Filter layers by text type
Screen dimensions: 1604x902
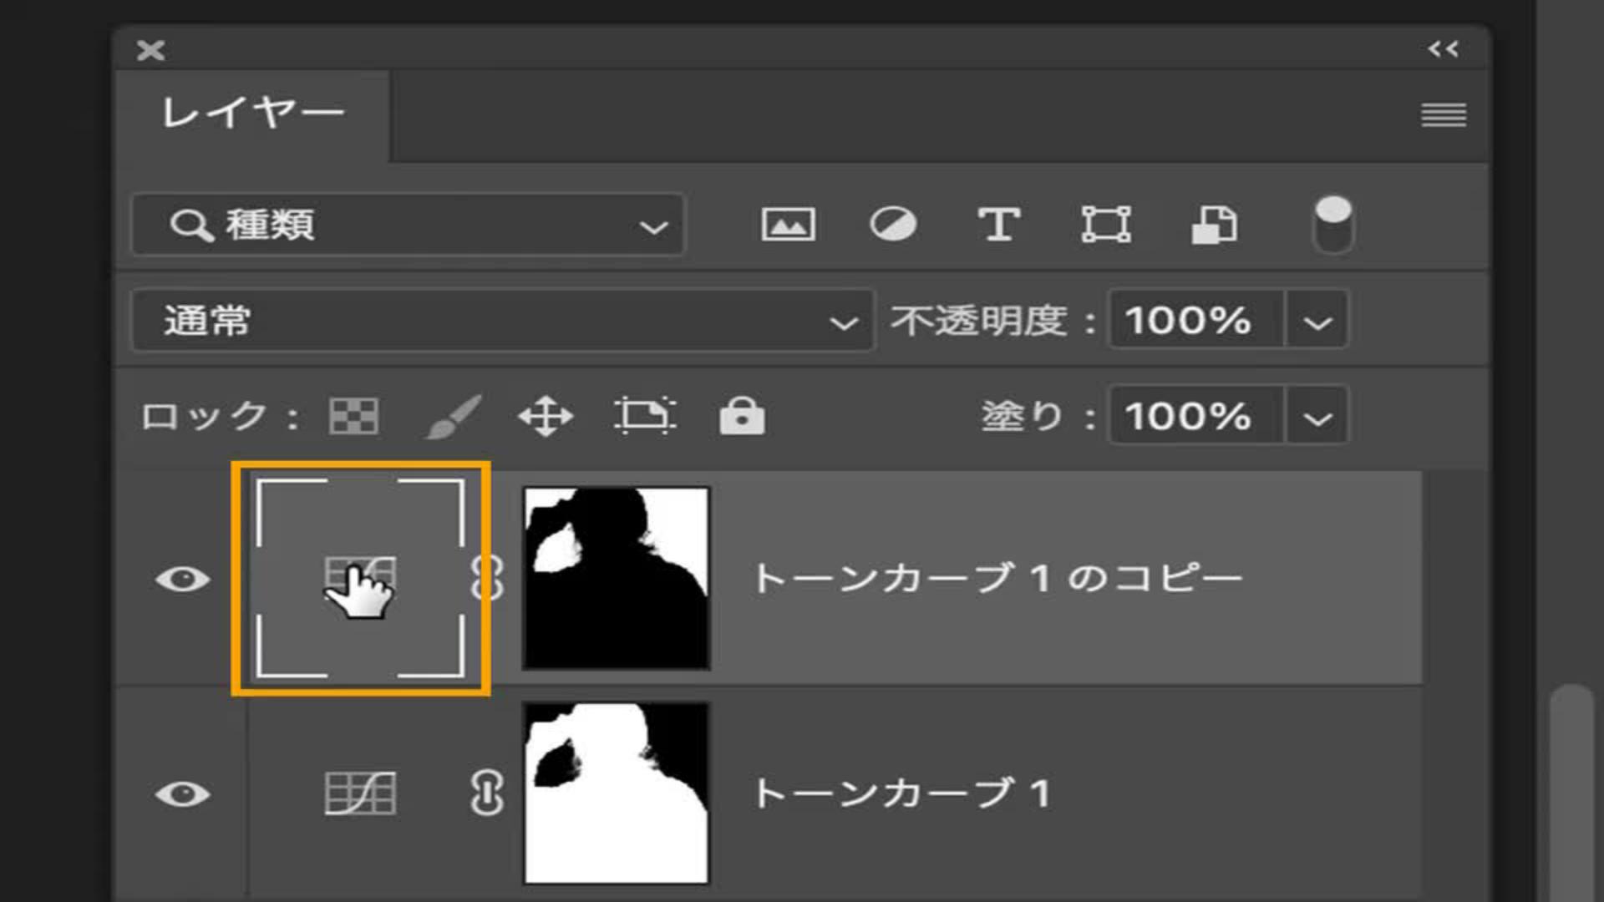pyautogui.click(x=999, y=225)
